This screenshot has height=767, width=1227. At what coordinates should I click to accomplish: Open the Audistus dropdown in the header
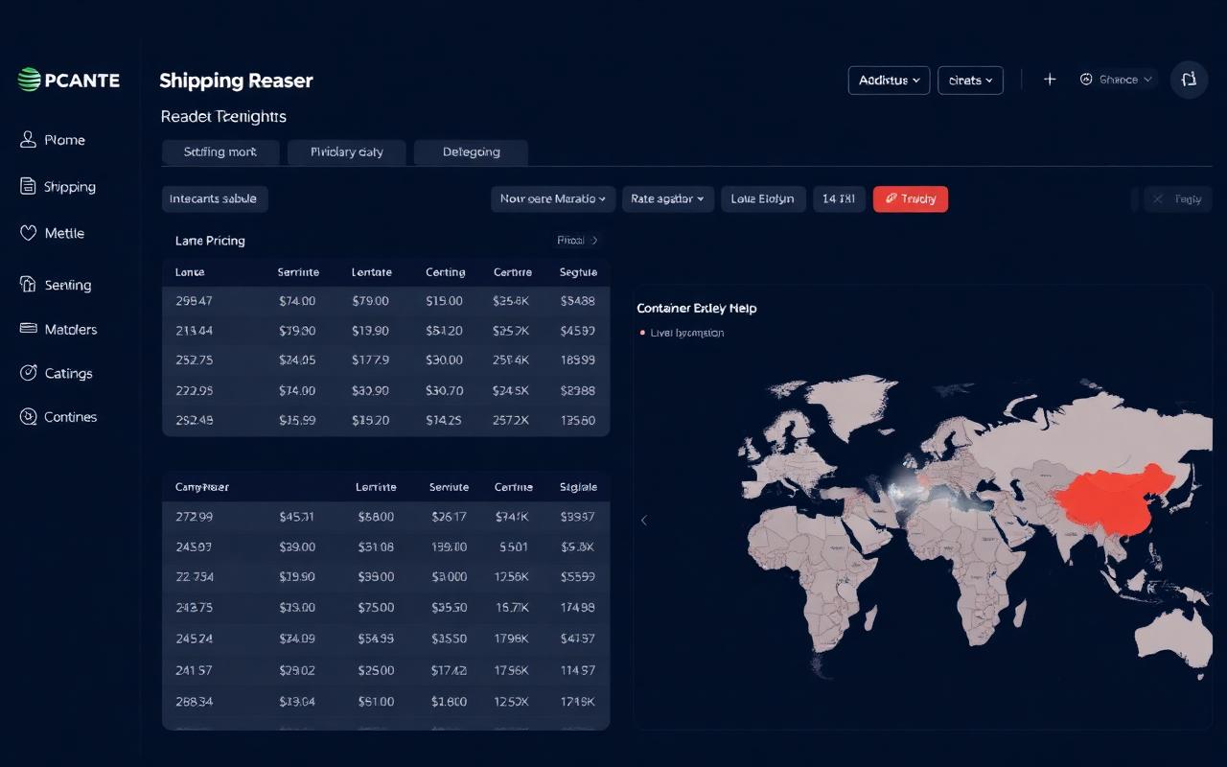click(888, 81)
